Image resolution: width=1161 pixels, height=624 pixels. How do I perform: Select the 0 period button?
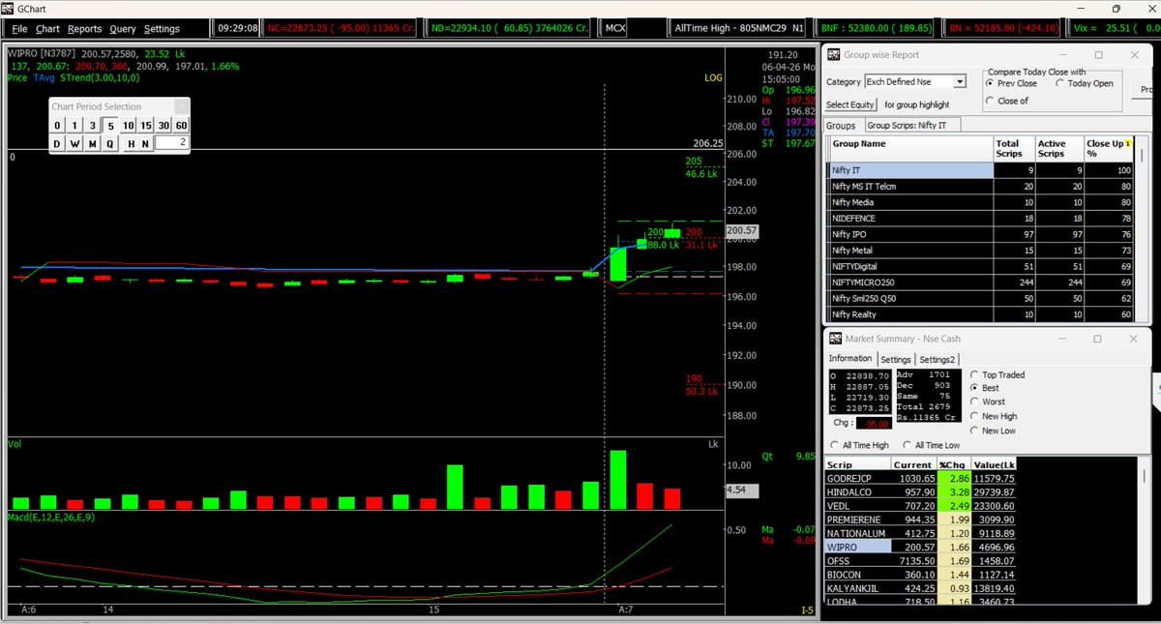pyautogui.click(x=57, y=126)
